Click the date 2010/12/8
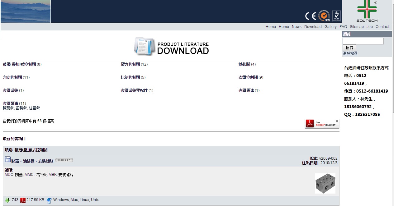 (329, 163)
